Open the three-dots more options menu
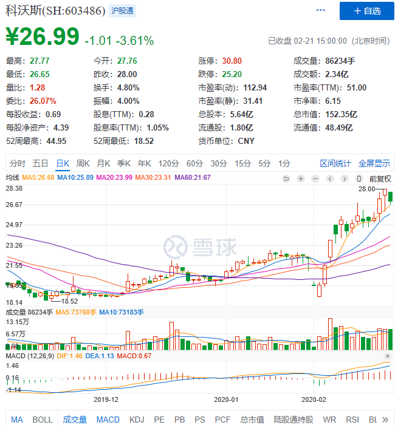This screenshot has width=398, height=425. tap(320, 10)
